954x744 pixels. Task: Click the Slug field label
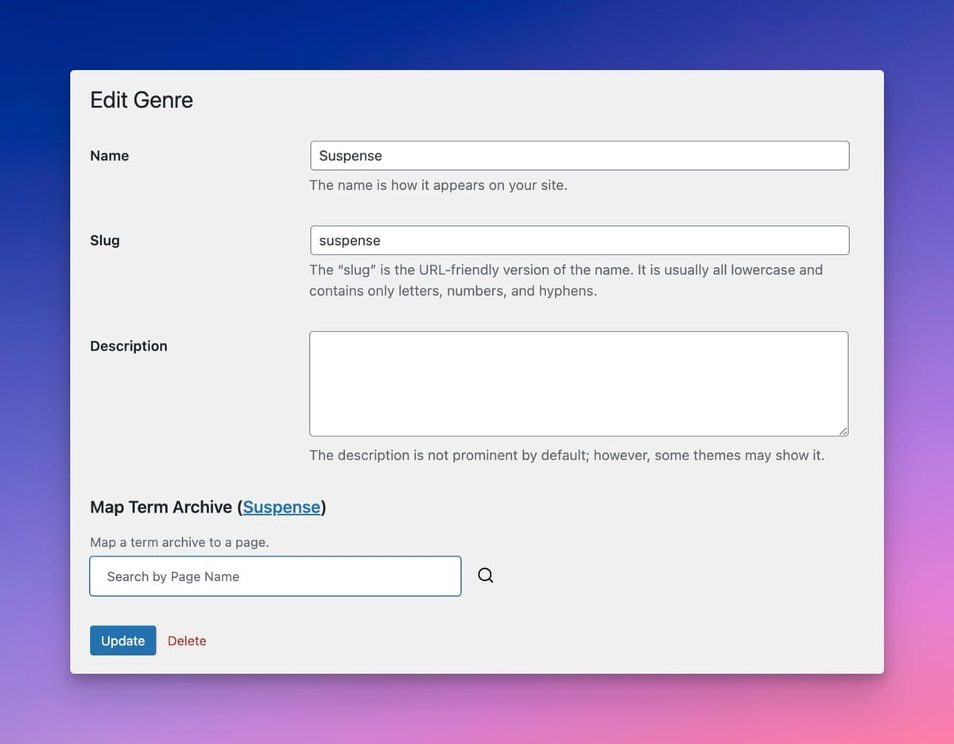105,240
